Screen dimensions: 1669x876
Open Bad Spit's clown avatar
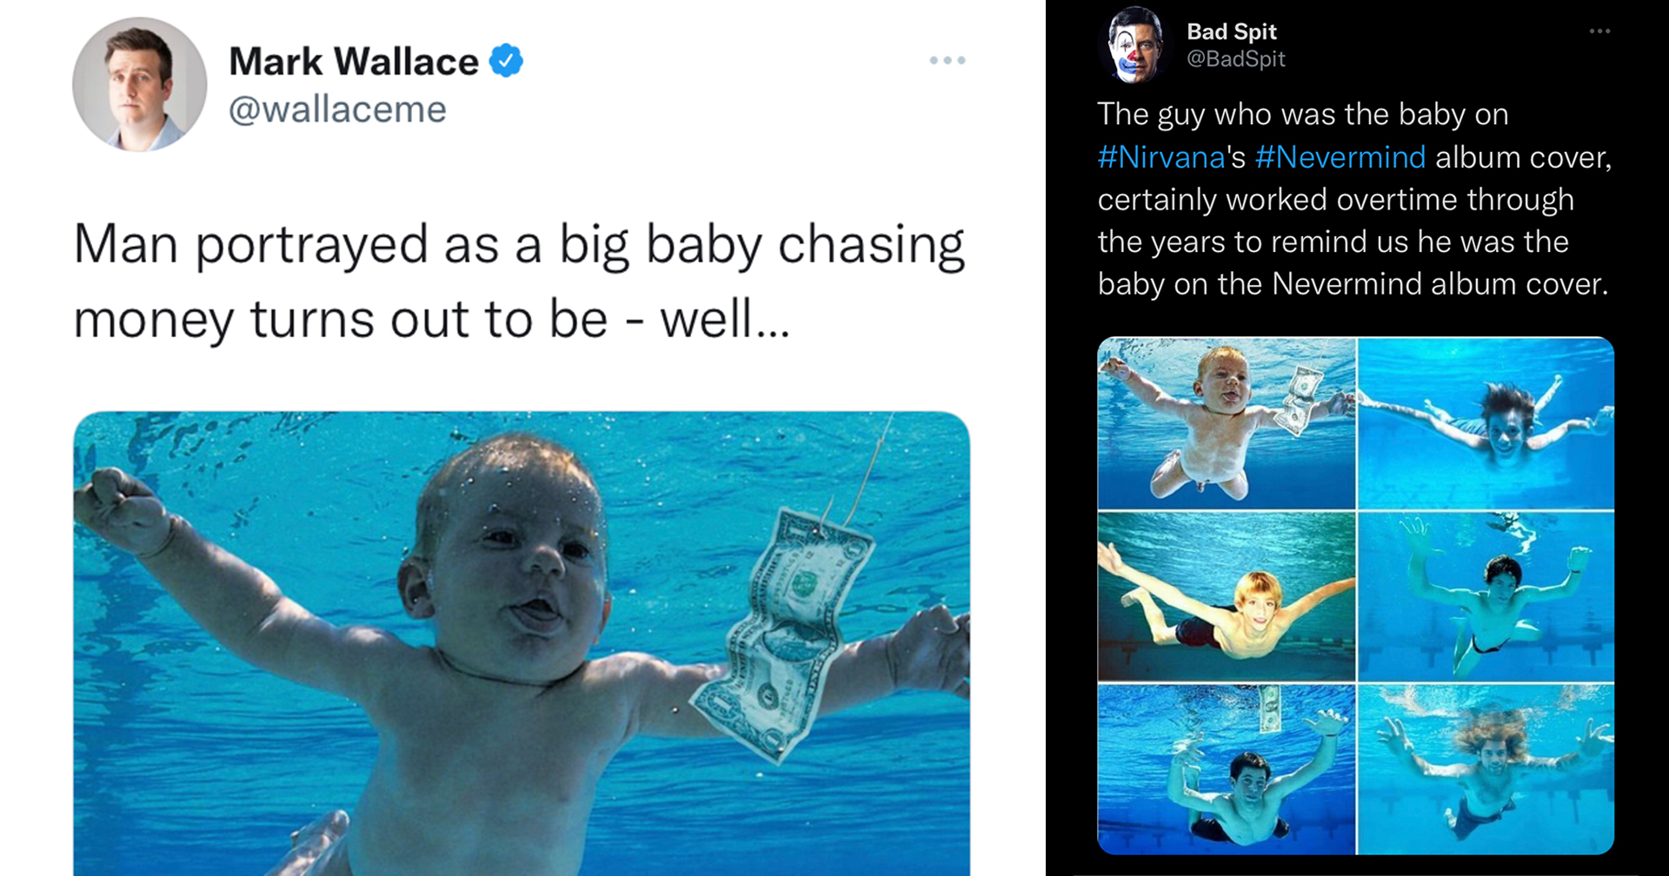coord(1133,45)
